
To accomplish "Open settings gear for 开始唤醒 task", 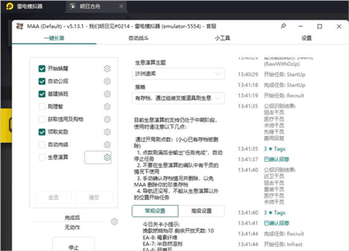I will 107,68.
